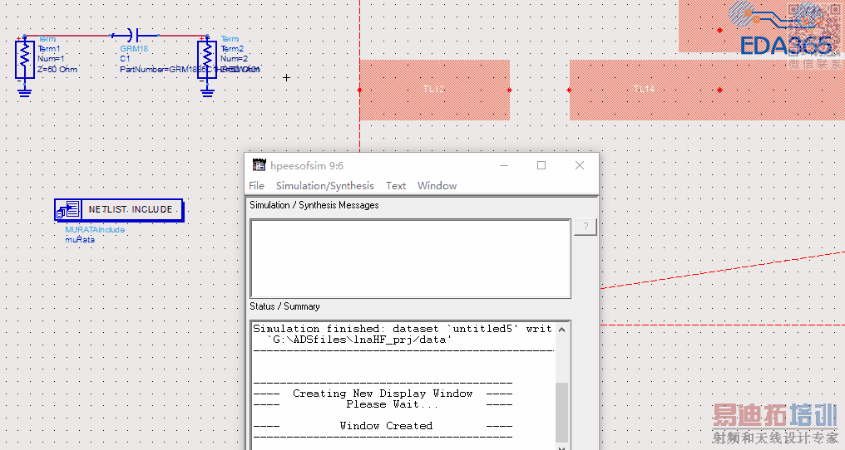Select the GRM18 capacitor C1 symbol

pos(134,36)
